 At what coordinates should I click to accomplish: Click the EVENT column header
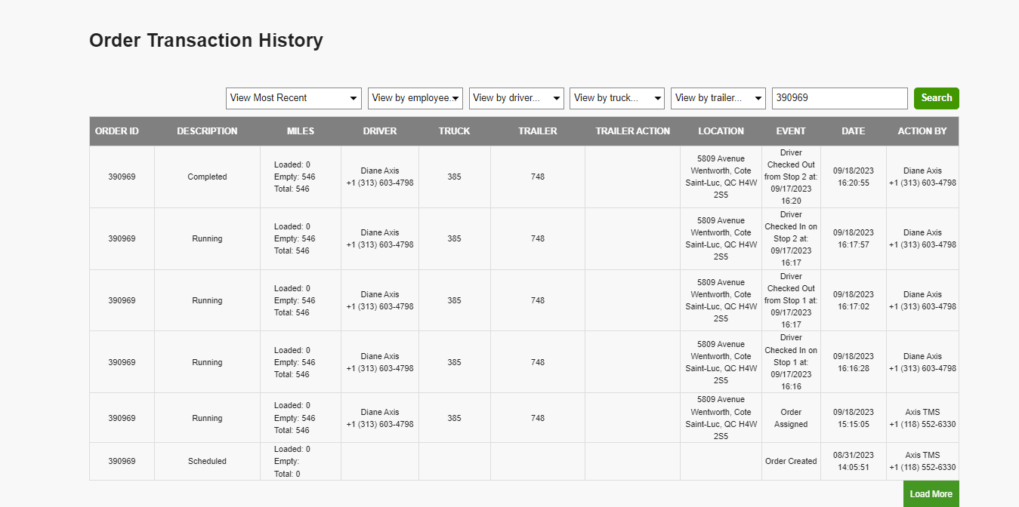tap(791, 131)
